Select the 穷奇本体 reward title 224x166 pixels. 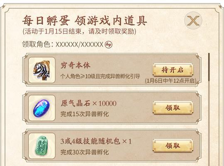pyautogui.click(x=75, y=66)
